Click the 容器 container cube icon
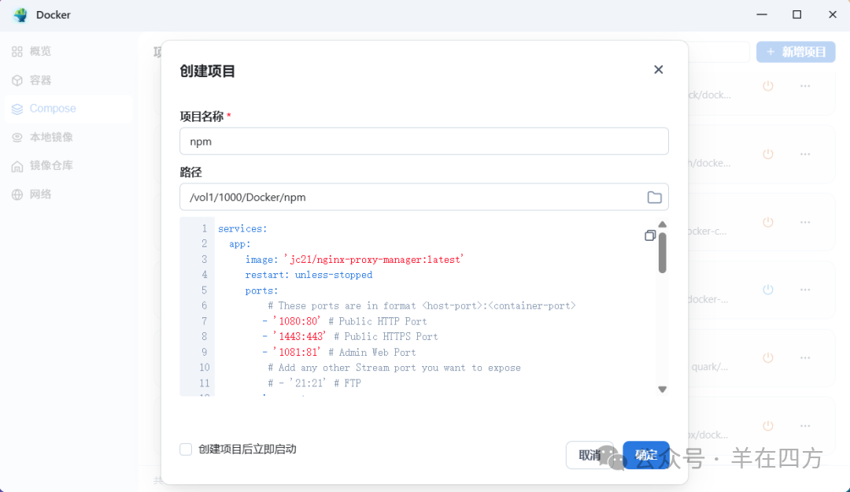Viewport: 850px width, 492px height. tap(17, 80)
